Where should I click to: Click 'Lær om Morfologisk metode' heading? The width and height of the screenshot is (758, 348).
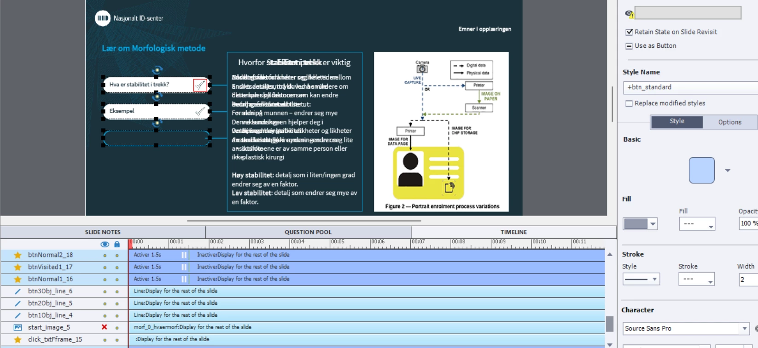[x=154, y=48]
